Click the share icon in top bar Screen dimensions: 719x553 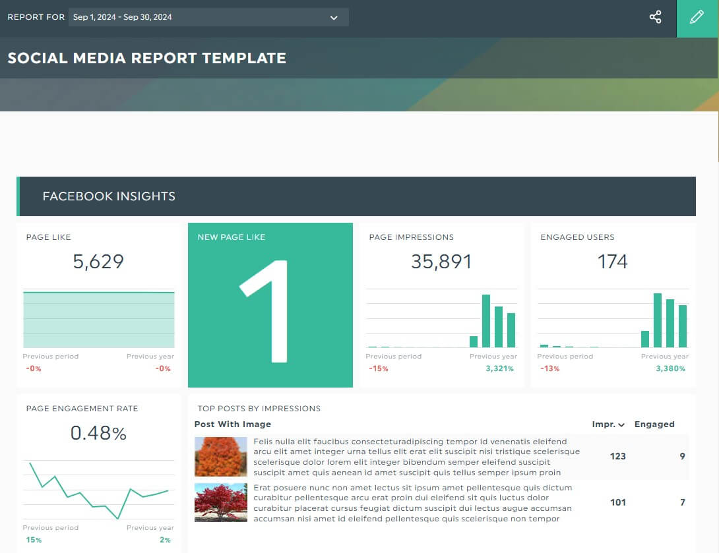(x=655, y=17)
